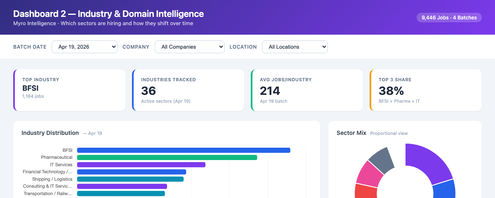Click the Financial Technology bar
The image size is (495, 198).
(132, 172)
